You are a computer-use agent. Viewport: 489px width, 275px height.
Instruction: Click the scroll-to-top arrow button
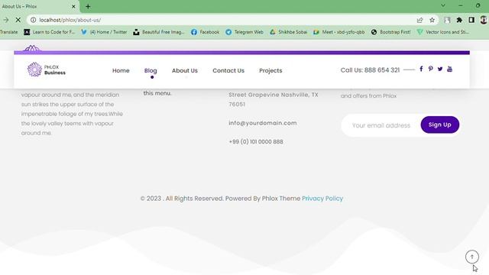click(x=472, y=257)
